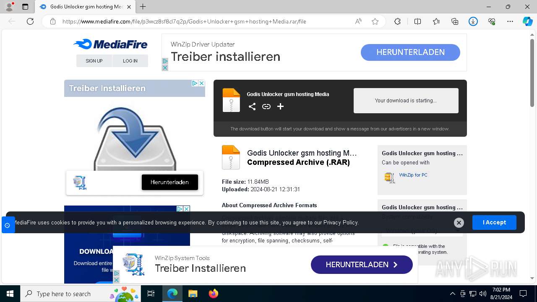Add file to my account plus icon

281,107
